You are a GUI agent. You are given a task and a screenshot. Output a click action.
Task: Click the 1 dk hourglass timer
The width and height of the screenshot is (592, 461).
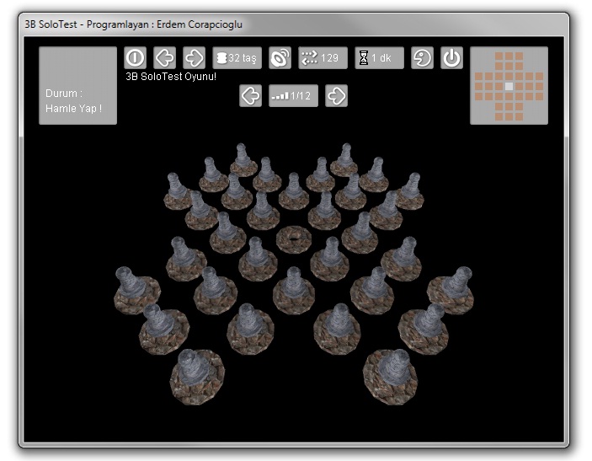pos(379,57)
